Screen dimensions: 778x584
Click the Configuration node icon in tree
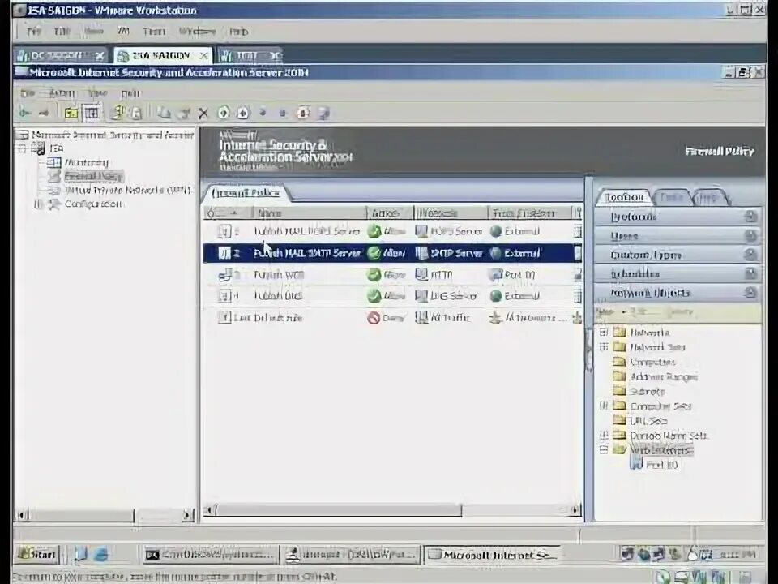[53, 204]
